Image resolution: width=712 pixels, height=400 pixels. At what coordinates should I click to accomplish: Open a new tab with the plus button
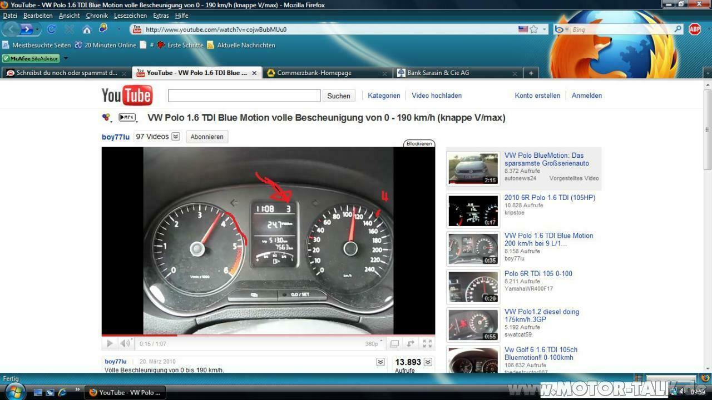click(531, 73)
